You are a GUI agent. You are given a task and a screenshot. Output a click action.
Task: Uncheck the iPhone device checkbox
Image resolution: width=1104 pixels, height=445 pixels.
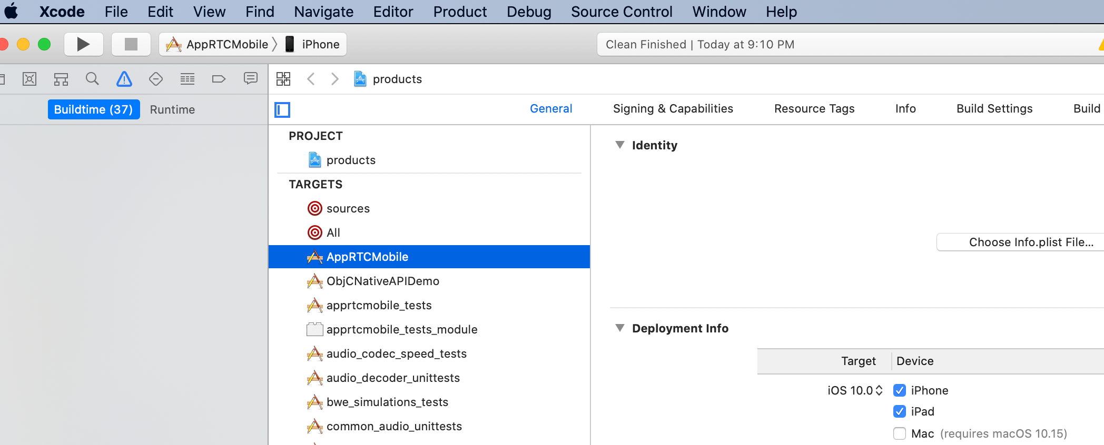pyautogui.click(x=900, y=390)
